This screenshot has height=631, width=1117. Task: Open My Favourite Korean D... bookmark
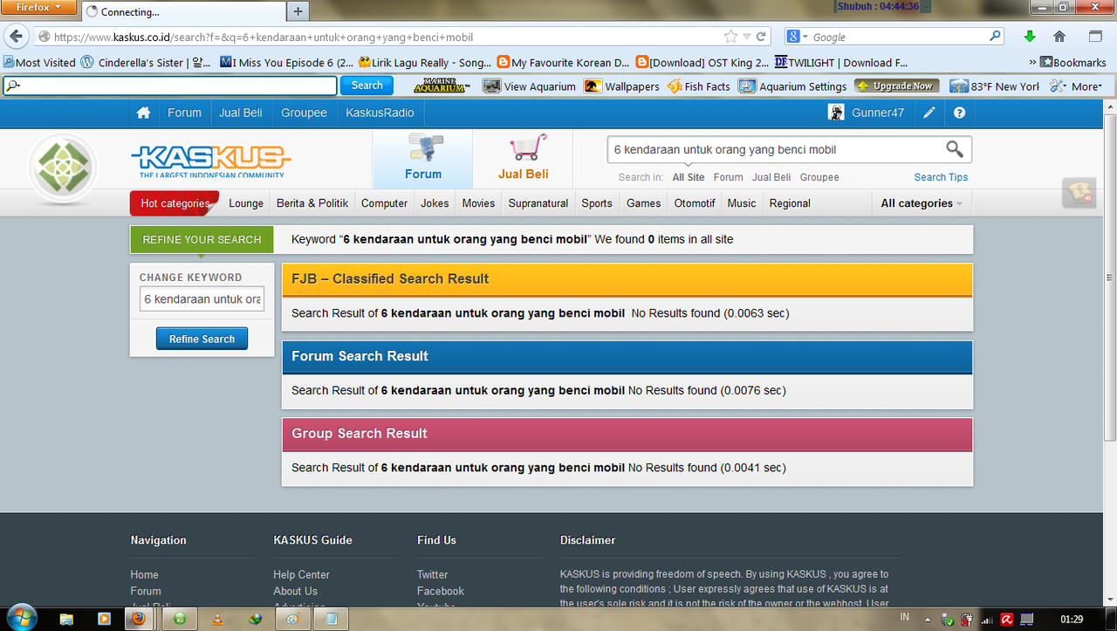563,62
